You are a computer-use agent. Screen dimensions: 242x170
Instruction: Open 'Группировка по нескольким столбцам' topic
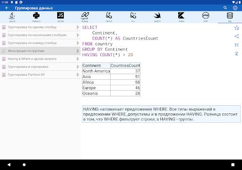pyautogui.click(x=40, y=35)
